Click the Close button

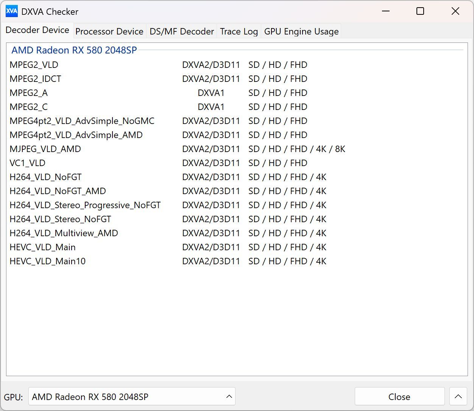point(399,397)
